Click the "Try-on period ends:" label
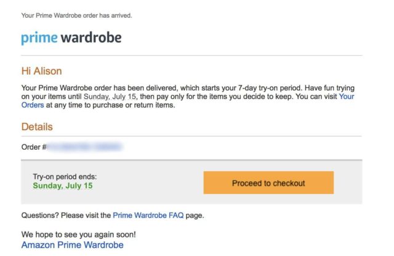Screen dimensions: 394x256 coord(65,177)
